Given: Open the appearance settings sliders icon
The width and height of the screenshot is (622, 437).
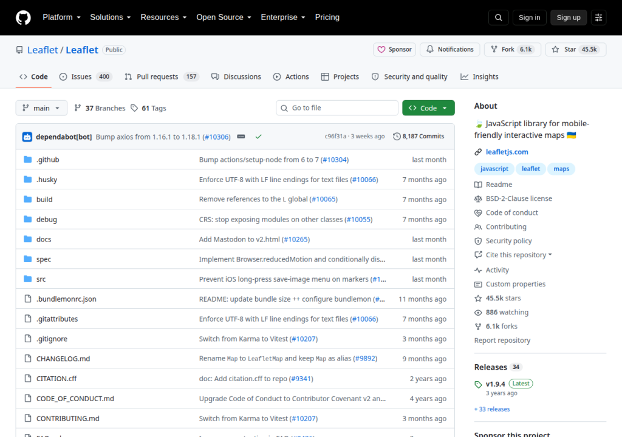Looking at the screenshot, I should [598, 18].
